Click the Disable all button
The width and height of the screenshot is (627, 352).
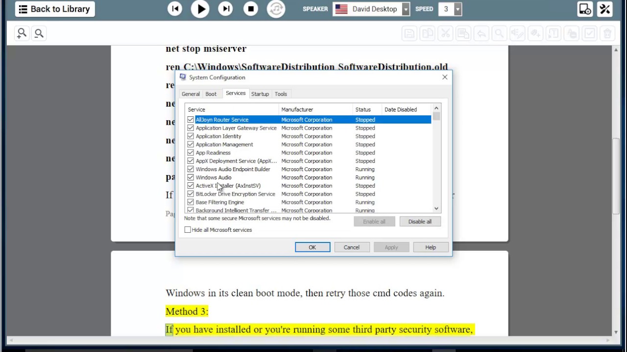click(x=420, y=221)
